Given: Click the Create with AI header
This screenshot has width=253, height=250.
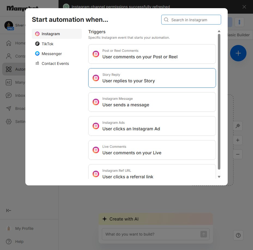Looking at the screenshot, I should pos(156,219).
